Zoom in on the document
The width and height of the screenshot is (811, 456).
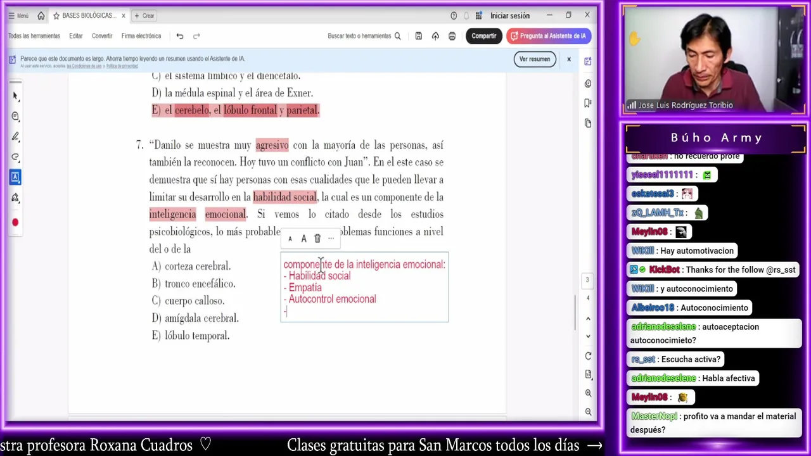point(588,393)
